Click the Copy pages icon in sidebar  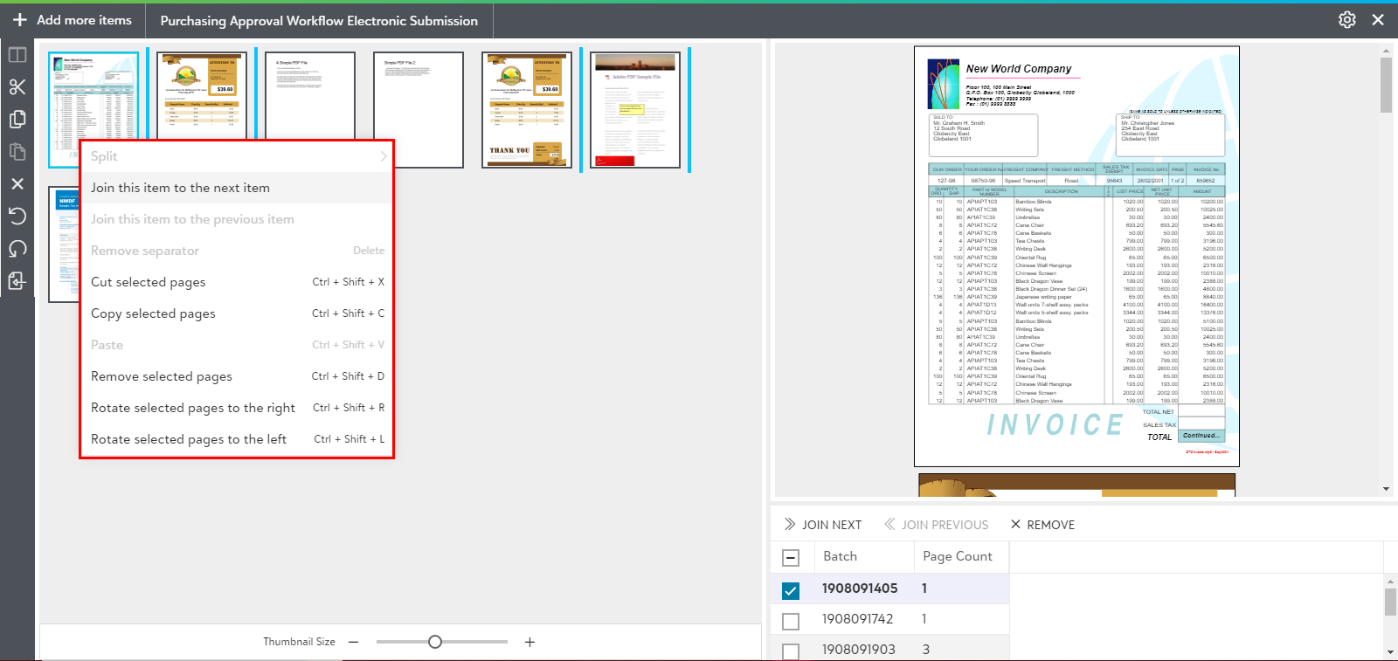(17, 120)
